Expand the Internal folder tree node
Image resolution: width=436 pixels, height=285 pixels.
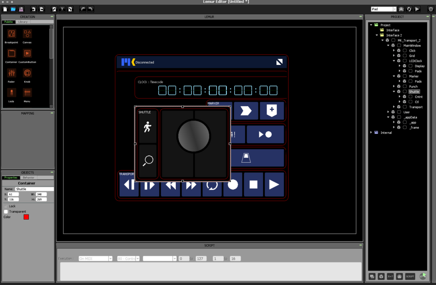coord(371,133)
